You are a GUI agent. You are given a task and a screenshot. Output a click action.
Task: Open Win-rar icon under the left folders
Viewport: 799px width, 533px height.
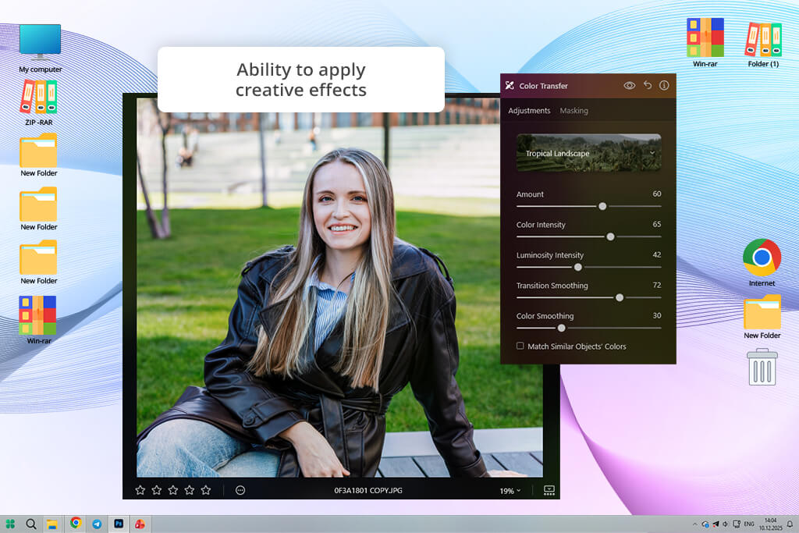(x=39, y=320)
